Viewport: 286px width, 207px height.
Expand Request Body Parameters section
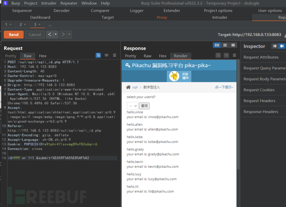(x=264, y=79)
